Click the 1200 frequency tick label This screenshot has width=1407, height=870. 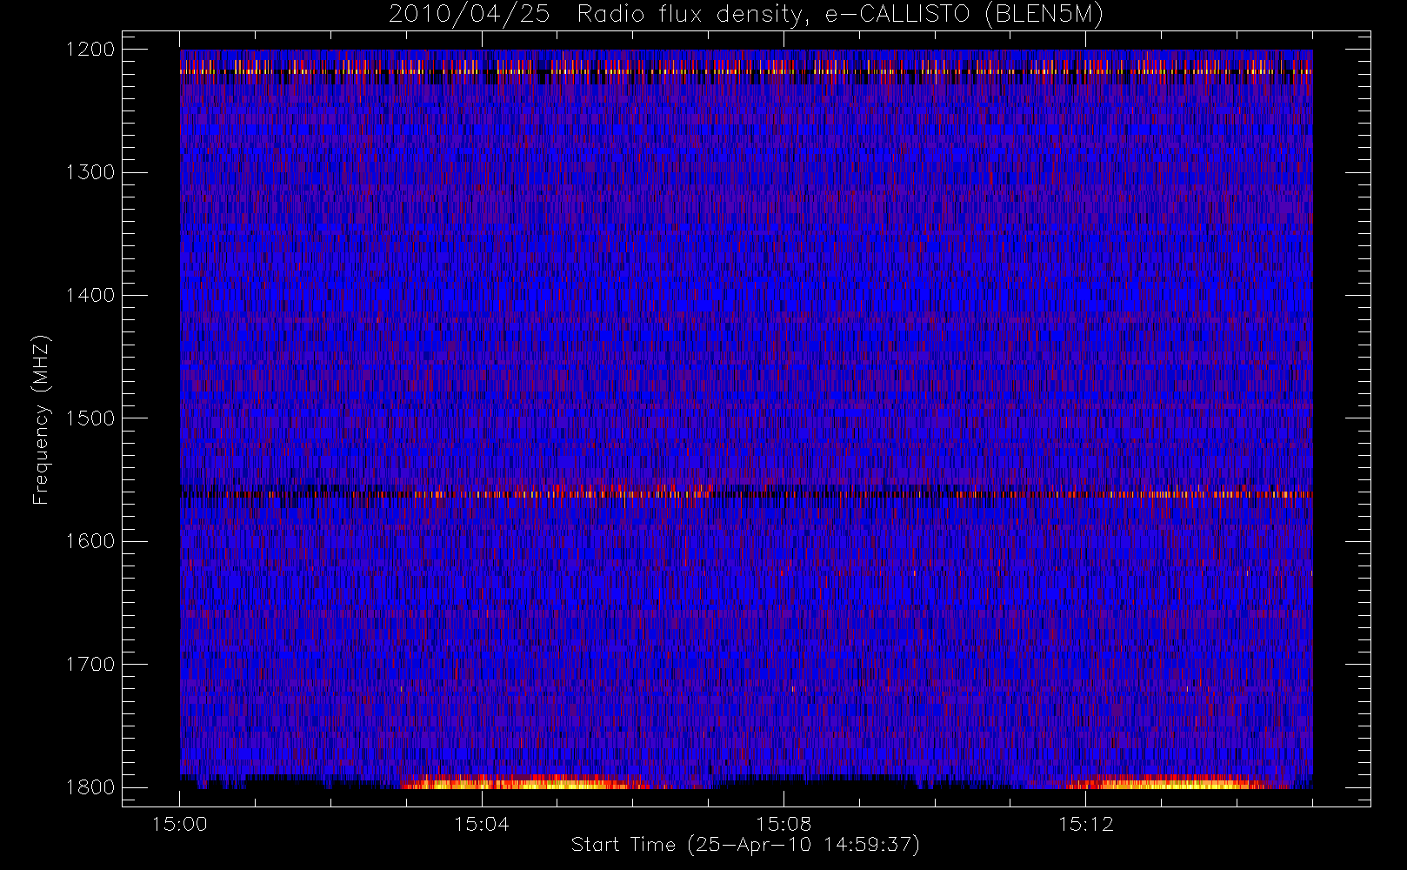[90, 50]
